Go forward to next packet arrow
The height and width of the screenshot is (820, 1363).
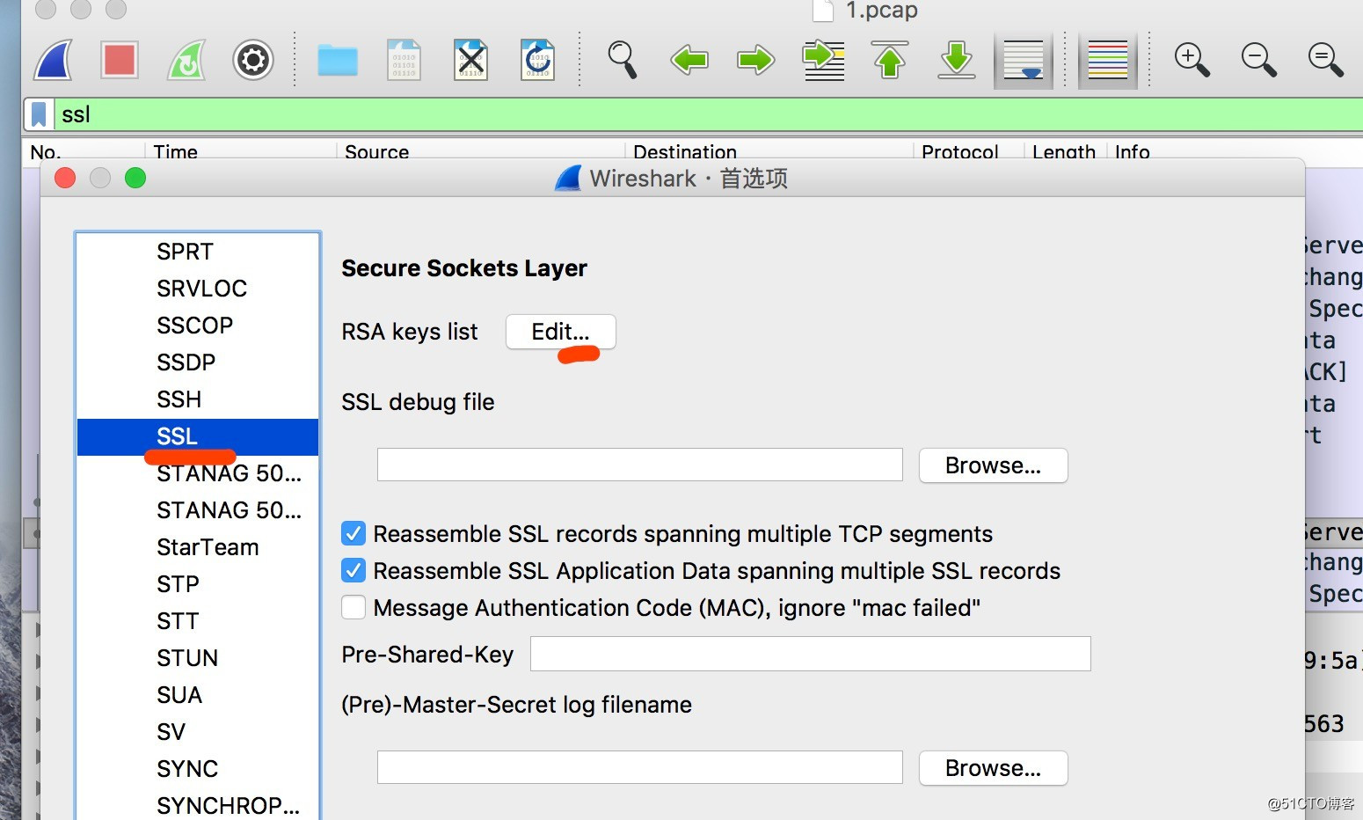pos(756,60)
